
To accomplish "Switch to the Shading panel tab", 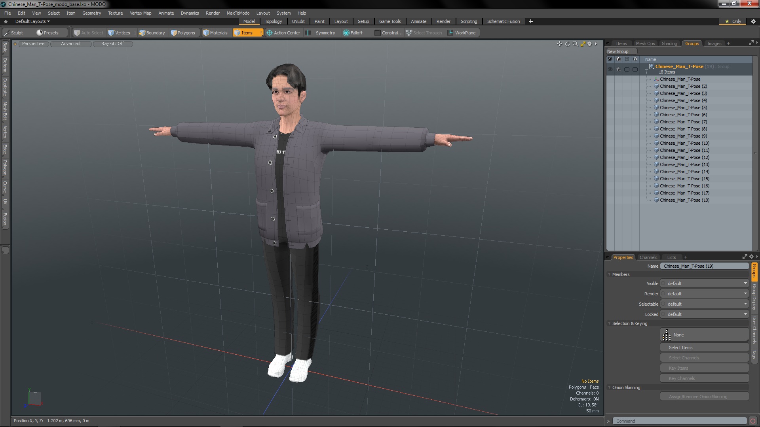I will coord(669,43).
